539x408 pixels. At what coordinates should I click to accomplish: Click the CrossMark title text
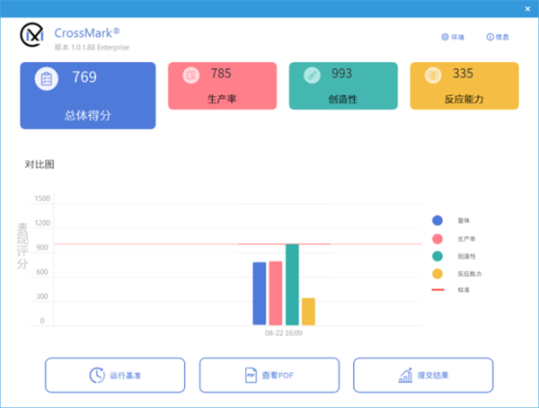[x=87, y=33]
